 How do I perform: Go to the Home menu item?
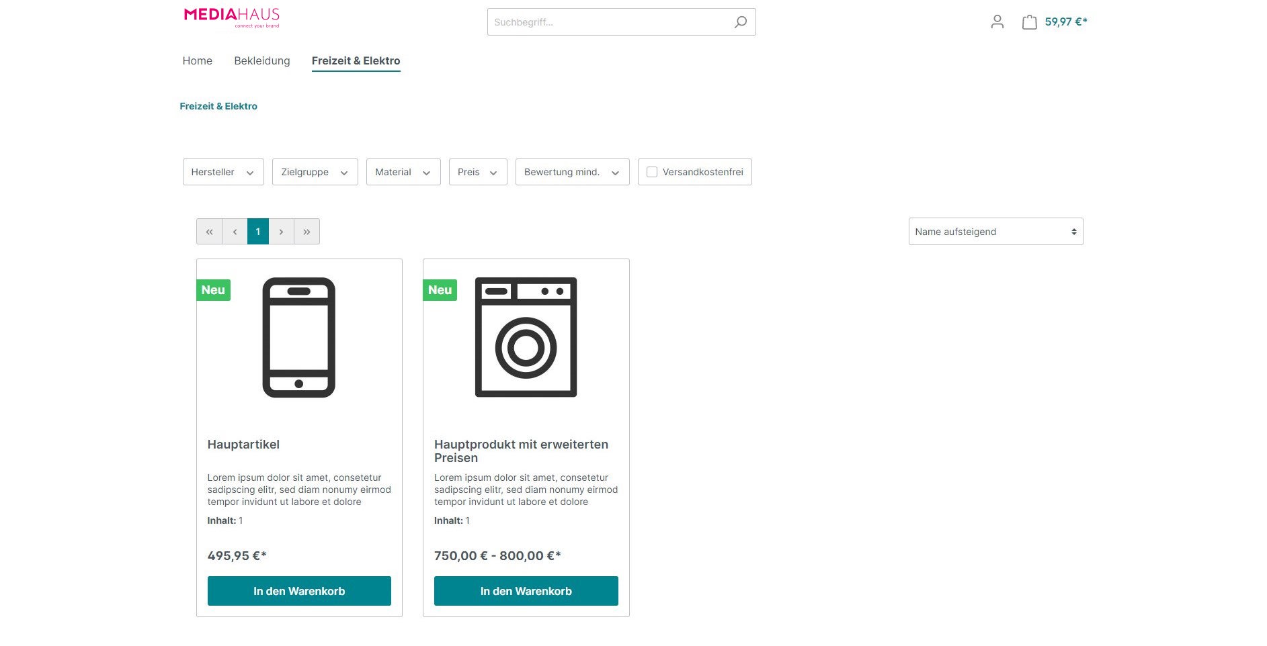(198, 60)
